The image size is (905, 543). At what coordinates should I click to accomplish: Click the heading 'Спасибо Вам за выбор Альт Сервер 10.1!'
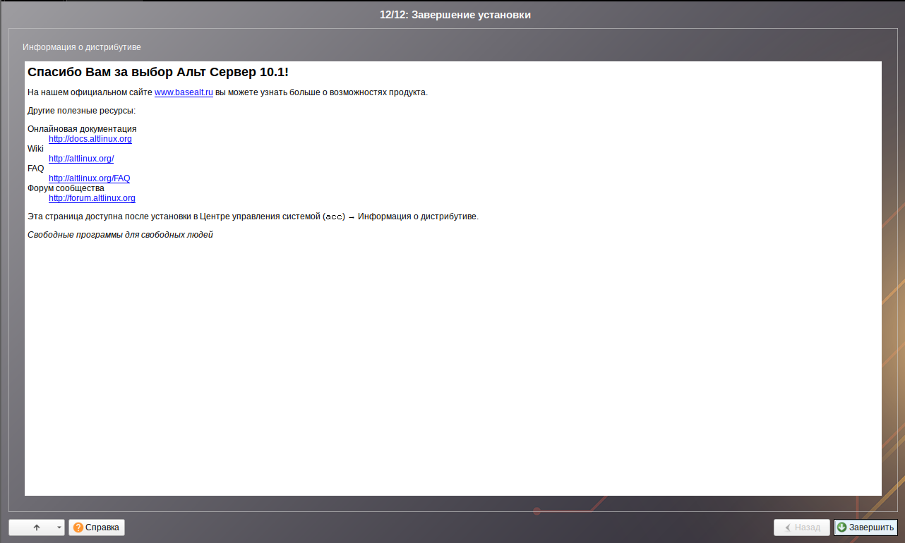click(x=157, y=72)
